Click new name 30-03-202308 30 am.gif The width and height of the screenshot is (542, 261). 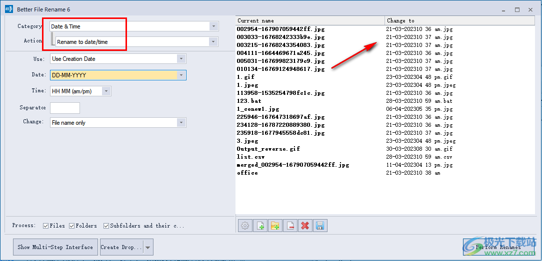click(419, 149)
